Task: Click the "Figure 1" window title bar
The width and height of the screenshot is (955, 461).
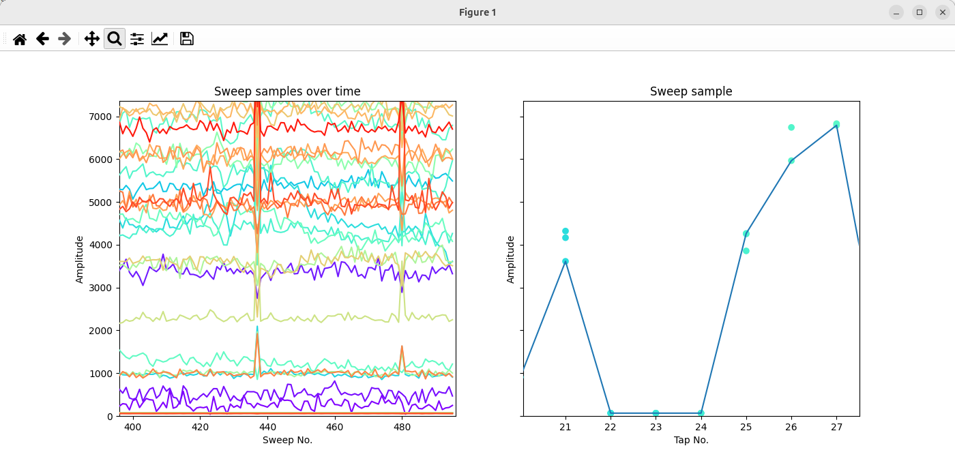Action: tap(477, 12)
